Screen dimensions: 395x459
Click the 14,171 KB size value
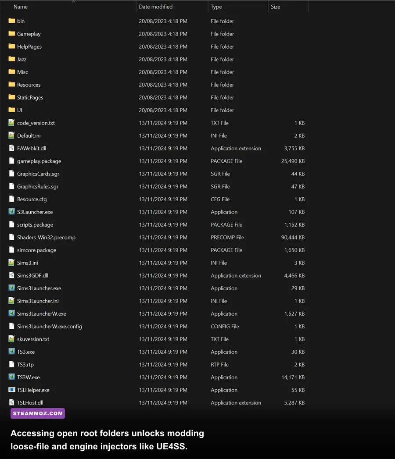tap(293, 377)
